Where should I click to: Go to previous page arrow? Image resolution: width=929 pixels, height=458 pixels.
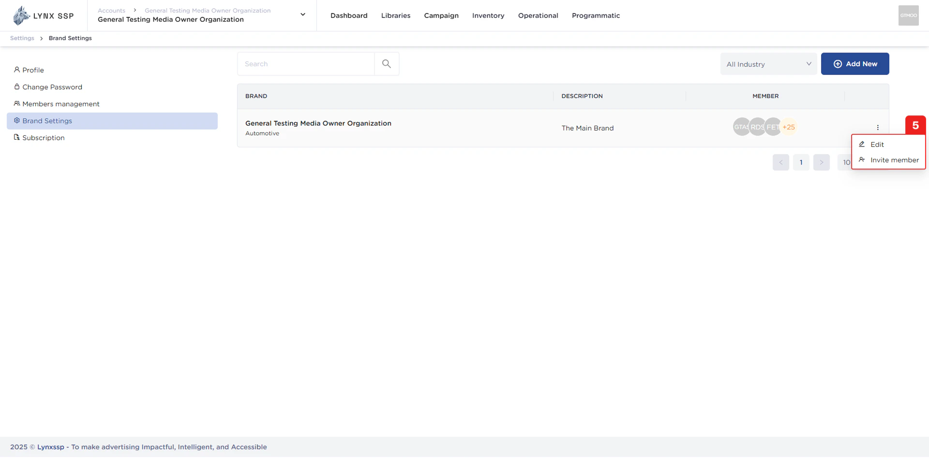click(x=781, y=162)
